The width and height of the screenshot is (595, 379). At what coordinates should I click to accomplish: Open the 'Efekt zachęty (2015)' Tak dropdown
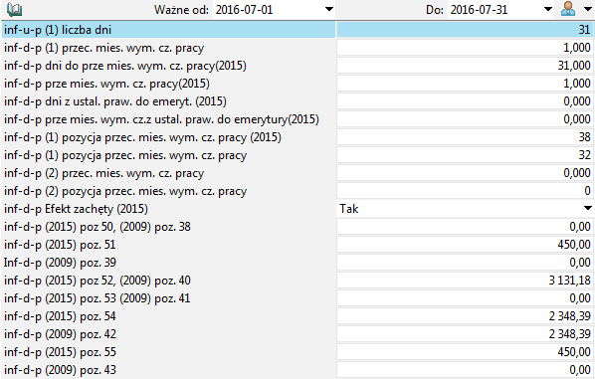(587, 208)
